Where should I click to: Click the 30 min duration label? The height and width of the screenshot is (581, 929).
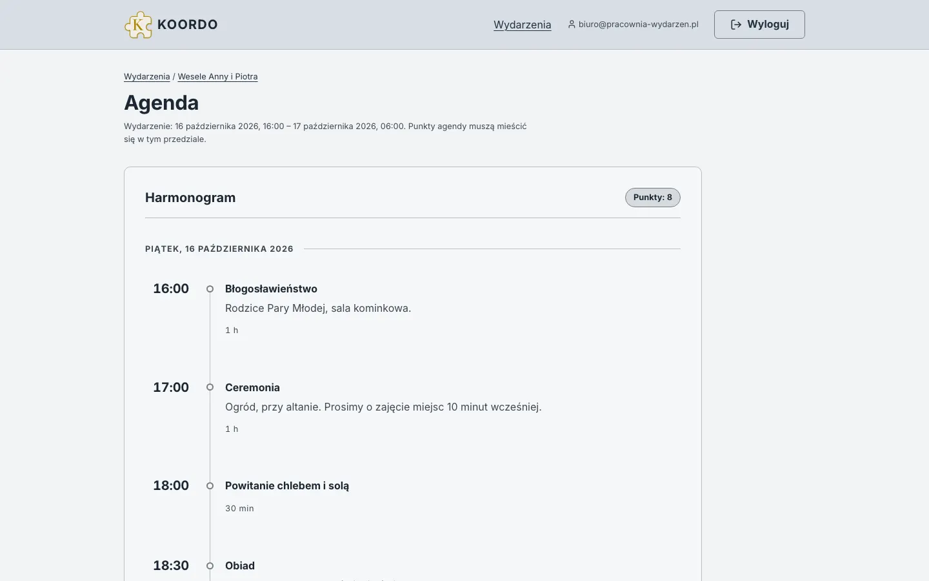(239, 508)
